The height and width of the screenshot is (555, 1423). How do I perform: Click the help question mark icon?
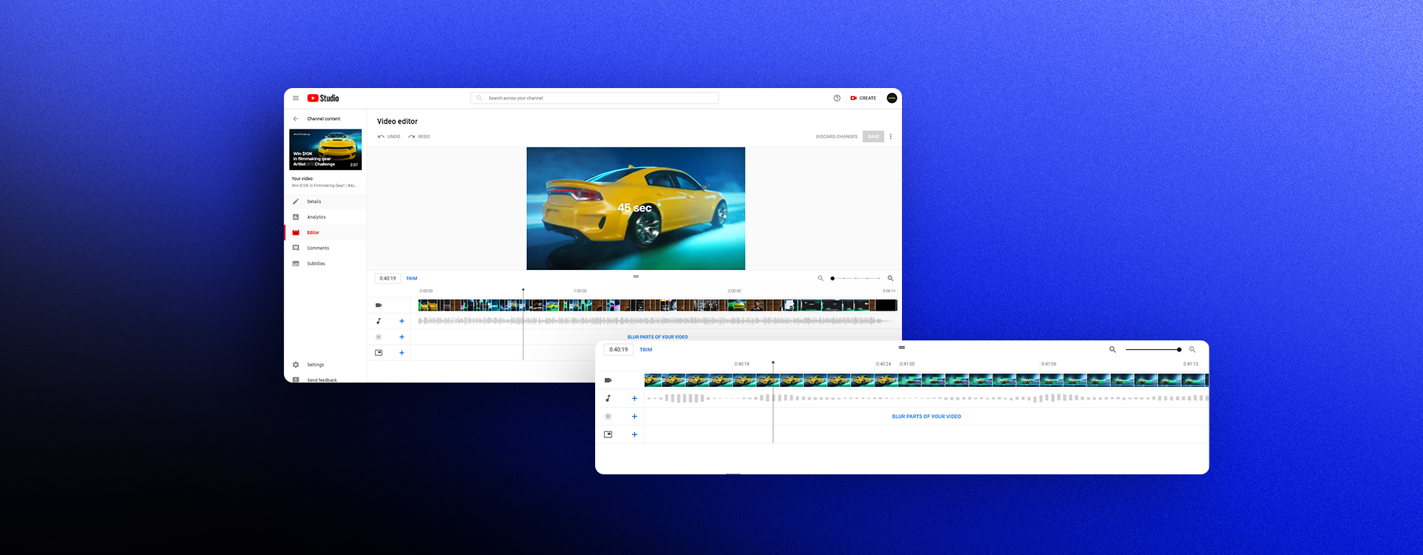[x=837, y=98]
